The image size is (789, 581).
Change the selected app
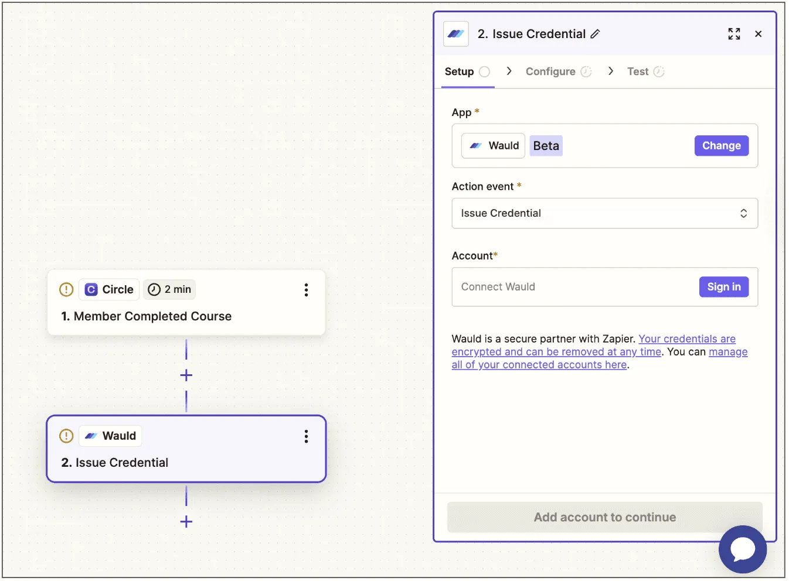pyautogui.click(x=722, y=146)
